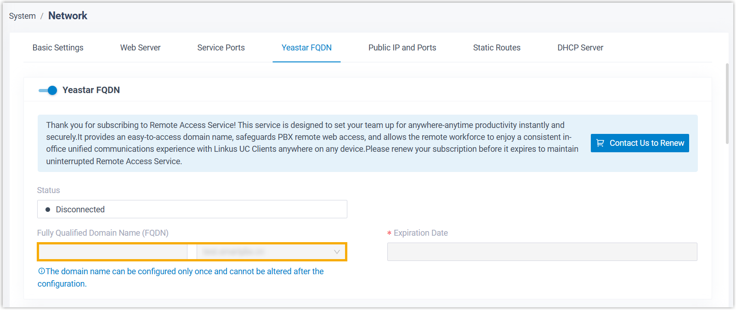Click the info icon beside domain name note
The image size is (736, 310).
[x=41, y=271]
